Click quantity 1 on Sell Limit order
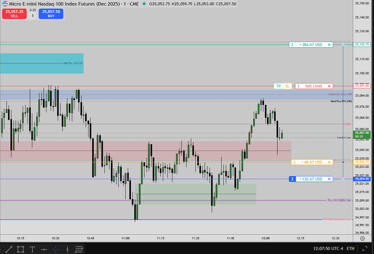374x254 pixels. click(x=298, y=86)
